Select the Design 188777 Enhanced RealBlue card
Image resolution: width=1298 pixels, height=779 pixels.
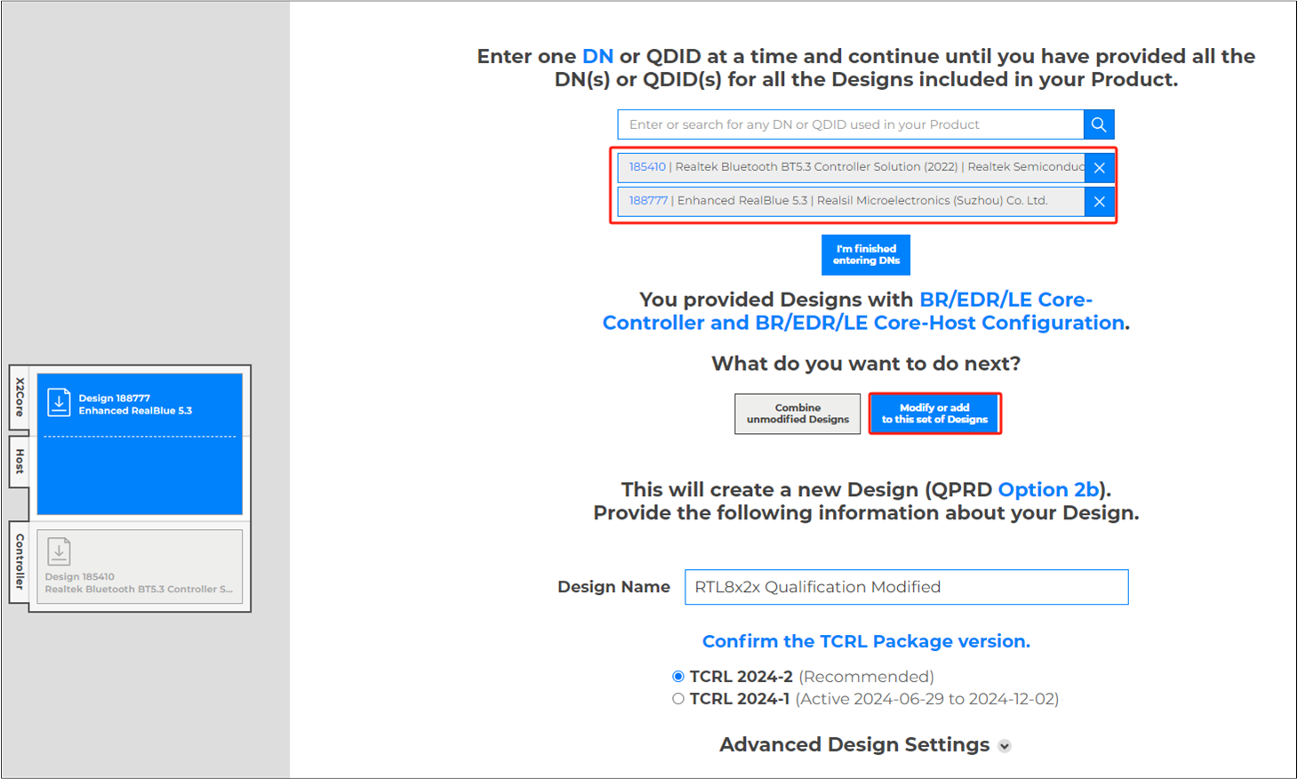(x=140, y=444)
